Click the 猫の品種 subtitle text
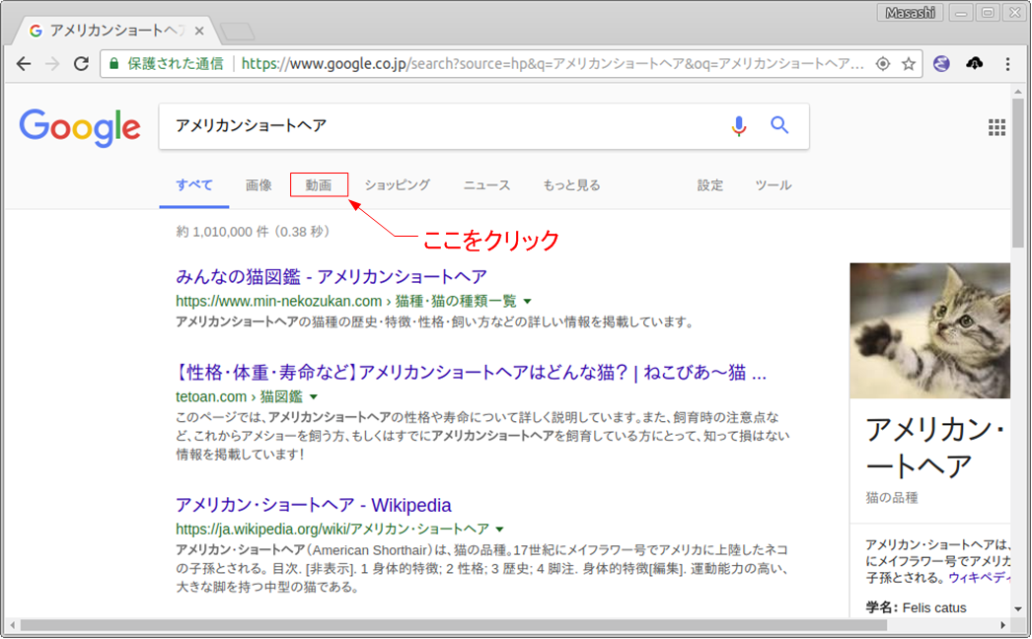 click(892, 498)
